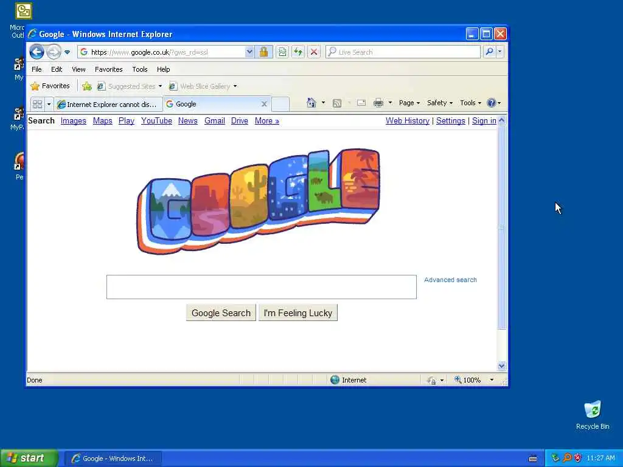The height and width of the screenshot is (467, 623).
Task: Open the Page command menu
Action: (409, 103)
